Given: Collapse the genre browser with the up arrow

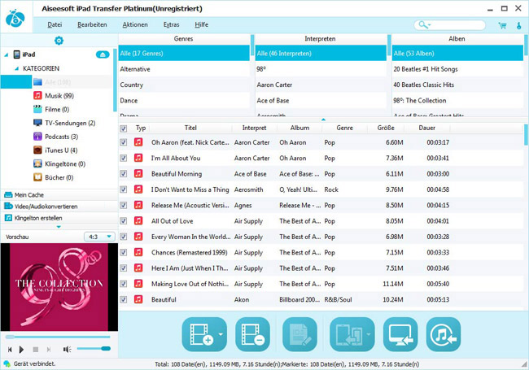Looking at the screenshot, I should [x=323, y=120].
